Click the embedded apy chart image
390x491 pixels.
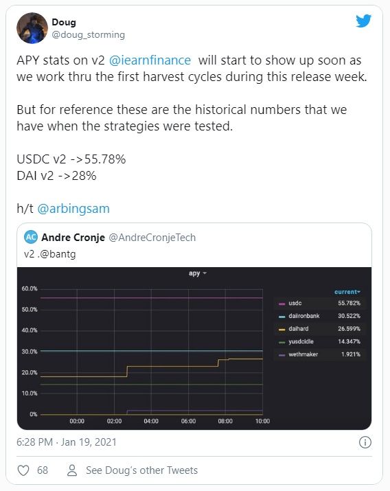click(x=194, y=348)
